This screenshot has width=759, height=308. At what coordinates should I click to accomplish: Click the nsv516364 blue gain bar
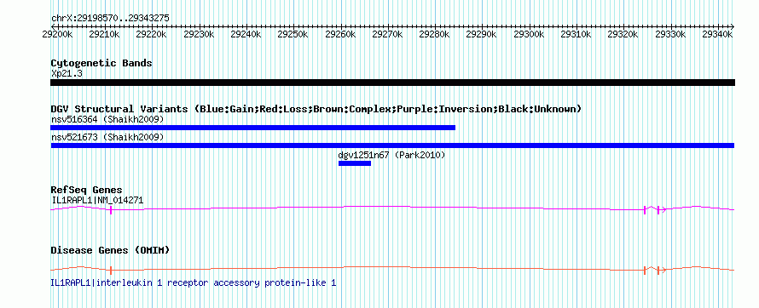coord(252,128)
